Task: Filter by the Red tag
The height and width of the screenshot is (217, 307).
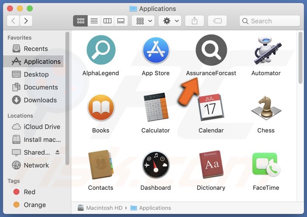Action: point(33,192)
